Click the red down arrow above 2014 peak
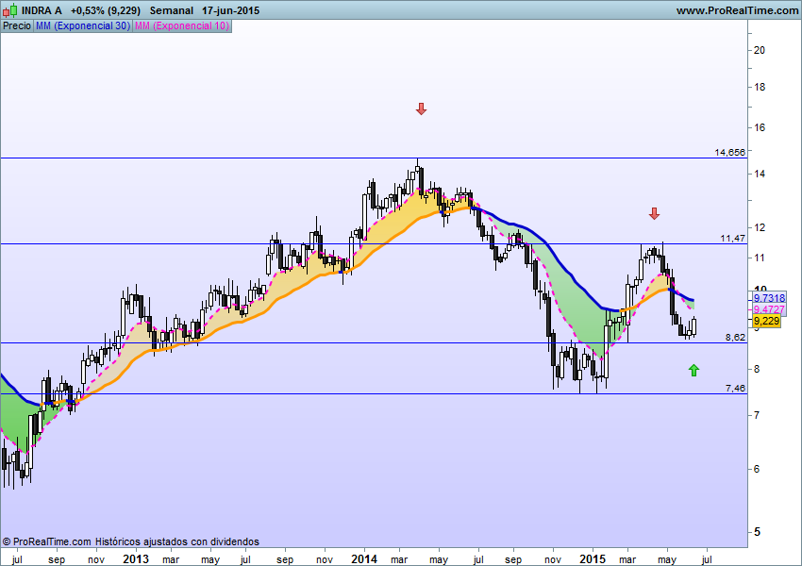The width and height of the screenshot is (802, 566). [421, 109]
